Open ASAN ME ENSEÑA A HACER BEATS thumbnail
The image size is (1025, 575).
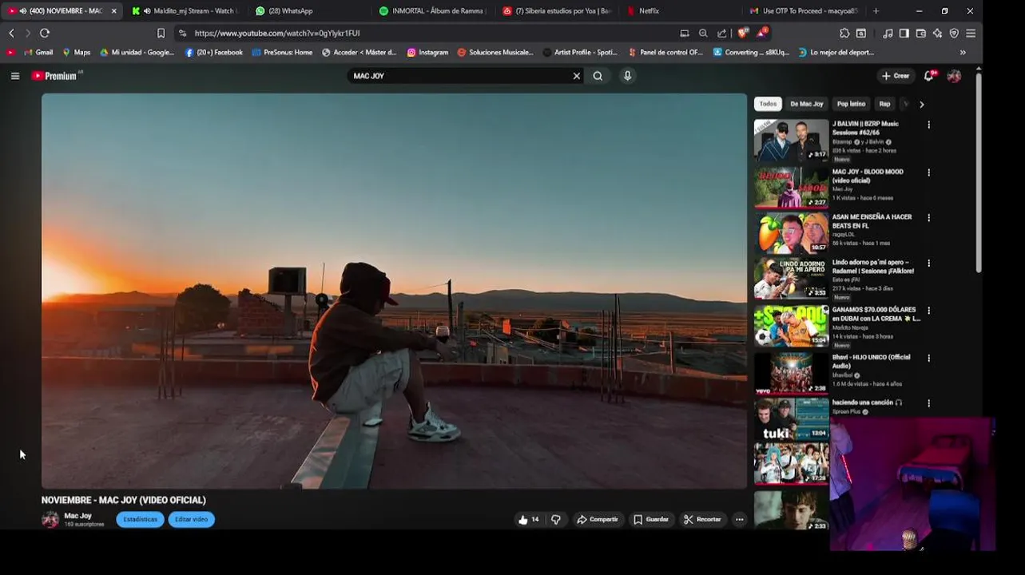tap(792, 232)
